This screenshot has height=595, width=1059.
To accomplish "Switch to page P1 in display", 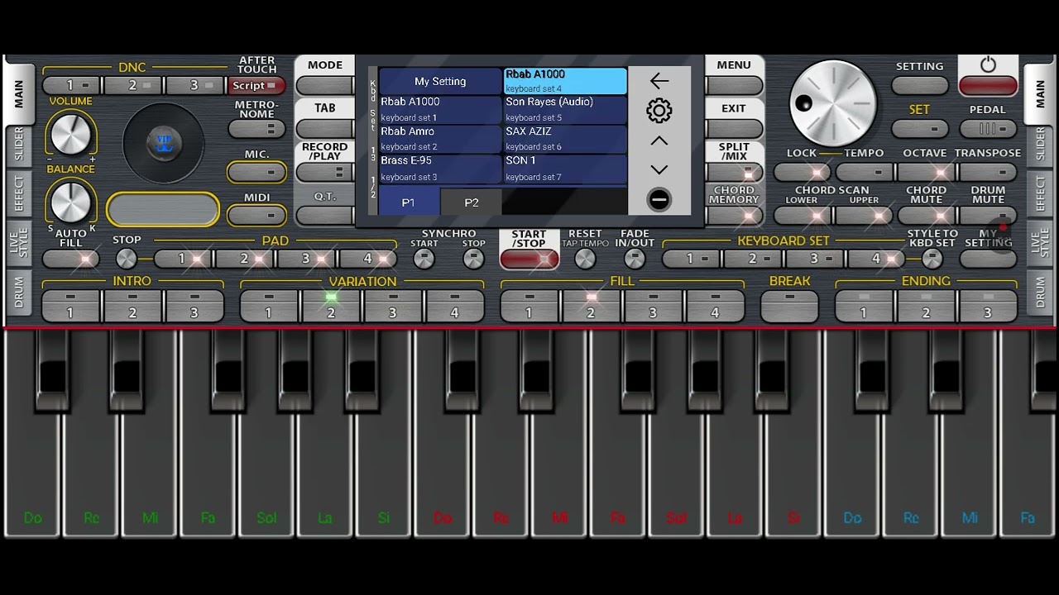I will tap(409, 202).
